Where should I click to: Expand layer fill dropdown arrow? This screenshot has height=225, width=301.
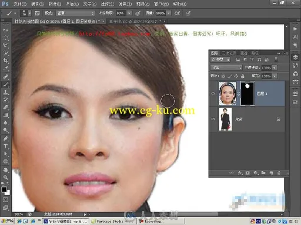click(275, 76)
